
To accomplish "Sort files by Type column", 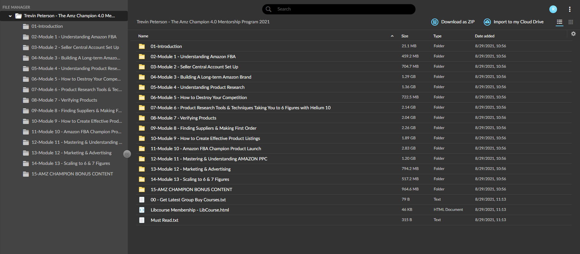I will pyautogui.click(x=437, y=36).
